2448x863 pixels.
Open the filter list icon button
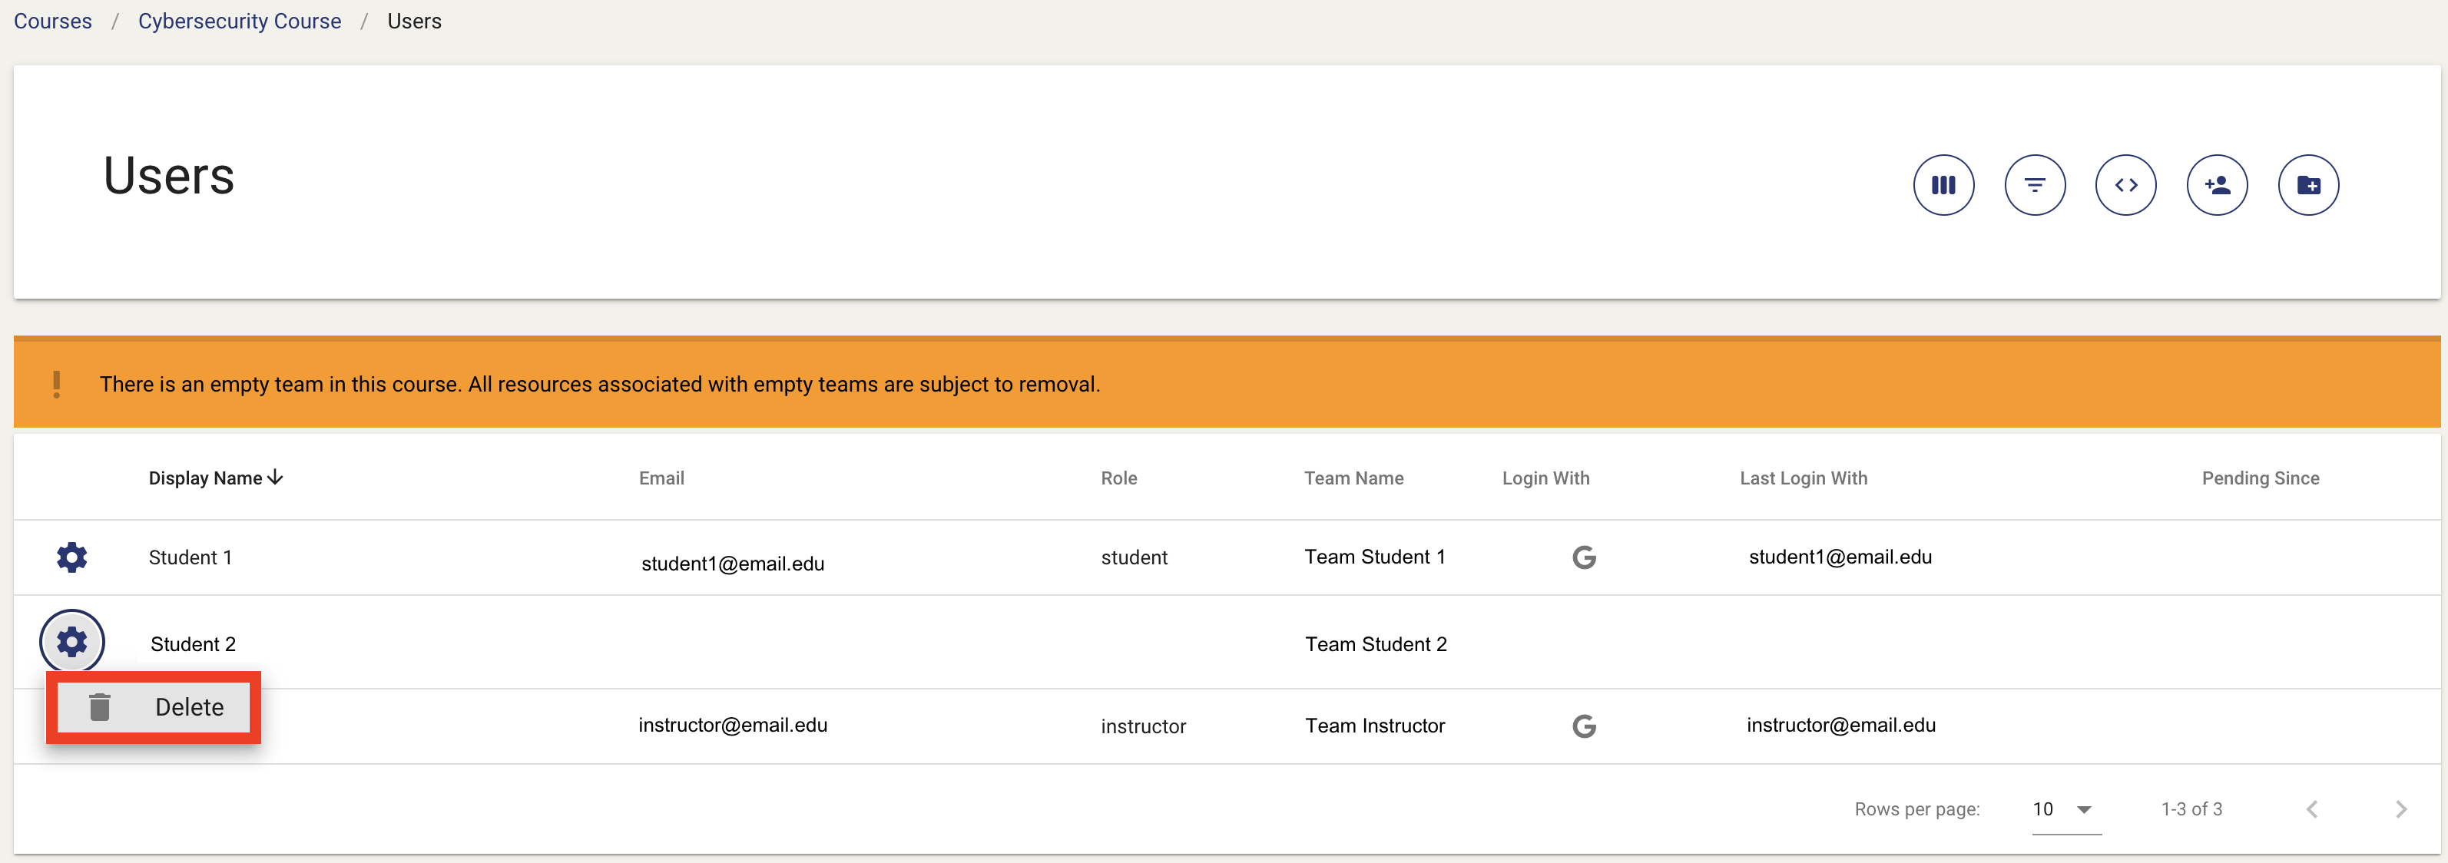2035,185
